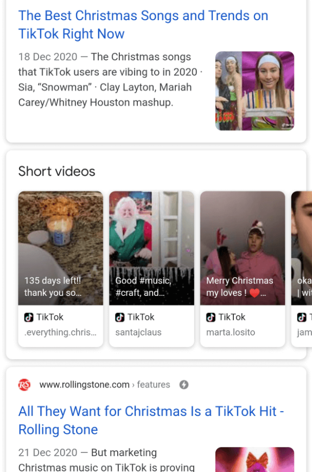312x472 pixels.
Task: Open the partially visible fourth short video
Action: [302, 248]
